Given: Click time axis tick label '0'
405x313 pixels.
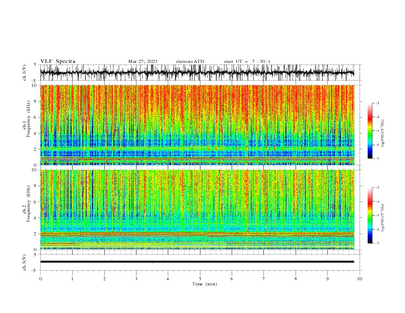Looking at the screenshot, I should point(40,279).
